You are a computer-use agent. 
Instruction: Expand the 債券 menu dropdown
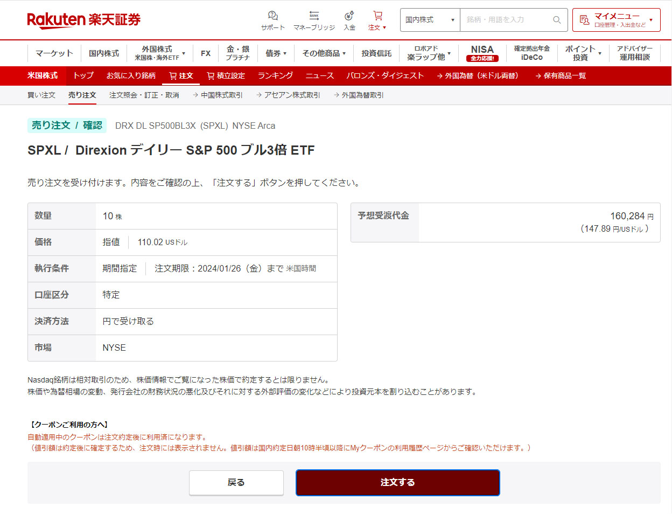(276, 53)
